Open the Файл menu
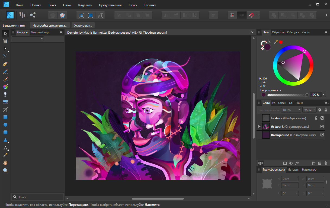 [x=20, y=5]
